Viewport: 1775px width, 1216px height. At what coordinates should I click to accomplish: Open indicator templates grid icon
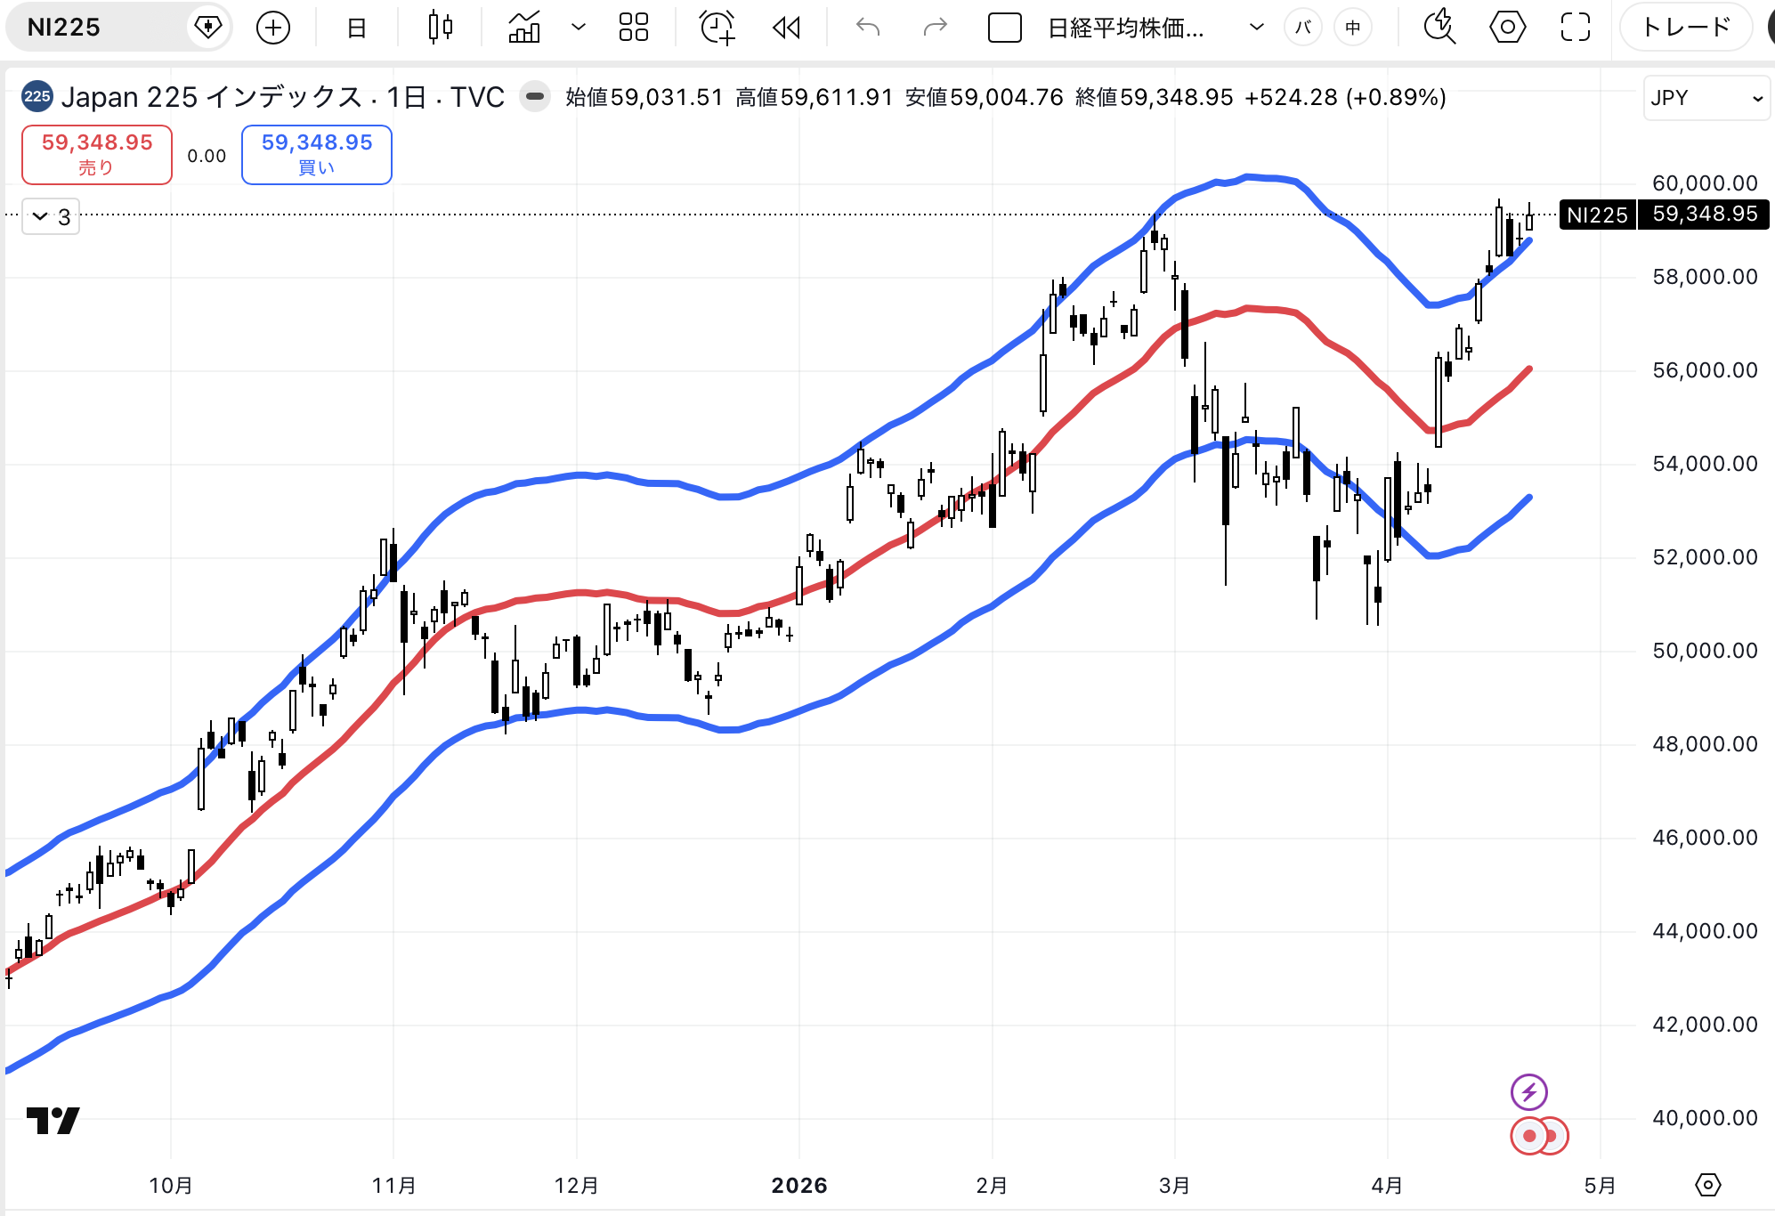click(633, 28)
